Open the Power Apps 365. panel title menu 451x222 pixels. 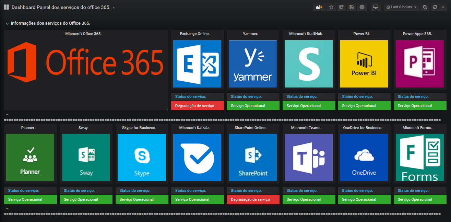pyautogui.click(x=417, y=34)
